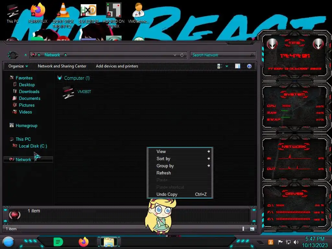Click the left alien head on gadget
This screenshot has width=332, height=249.
tap(272, 44)
